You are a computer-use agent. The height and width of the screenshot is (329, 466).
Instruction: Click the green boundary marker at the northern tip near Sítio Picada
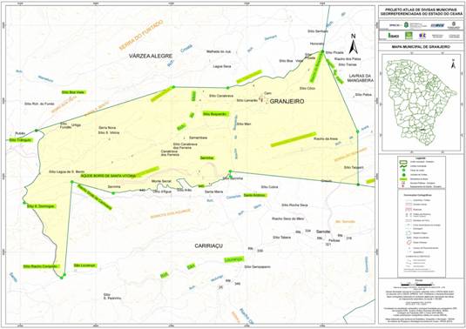point(322,51)
